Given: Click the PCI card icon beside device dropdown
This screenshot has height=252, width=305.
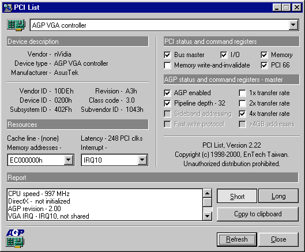Looking at the screenshot, I should pyautogui.click(x=16, y=25).
